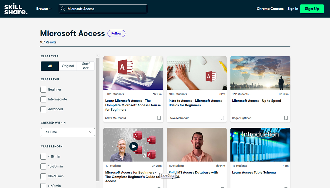Open title Microsoft Access - Up to Speed

[x=257, y=101]
